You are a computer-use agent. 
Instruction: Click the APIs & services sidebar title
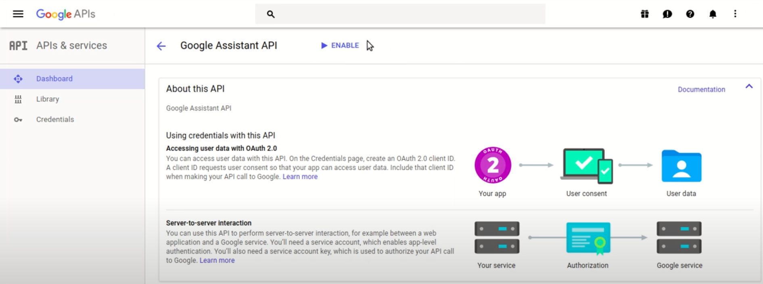(x=72, y=45)
